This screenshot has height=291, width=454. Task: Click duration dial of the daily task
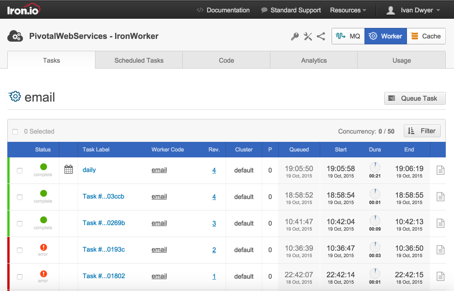[x=375, y=167]
